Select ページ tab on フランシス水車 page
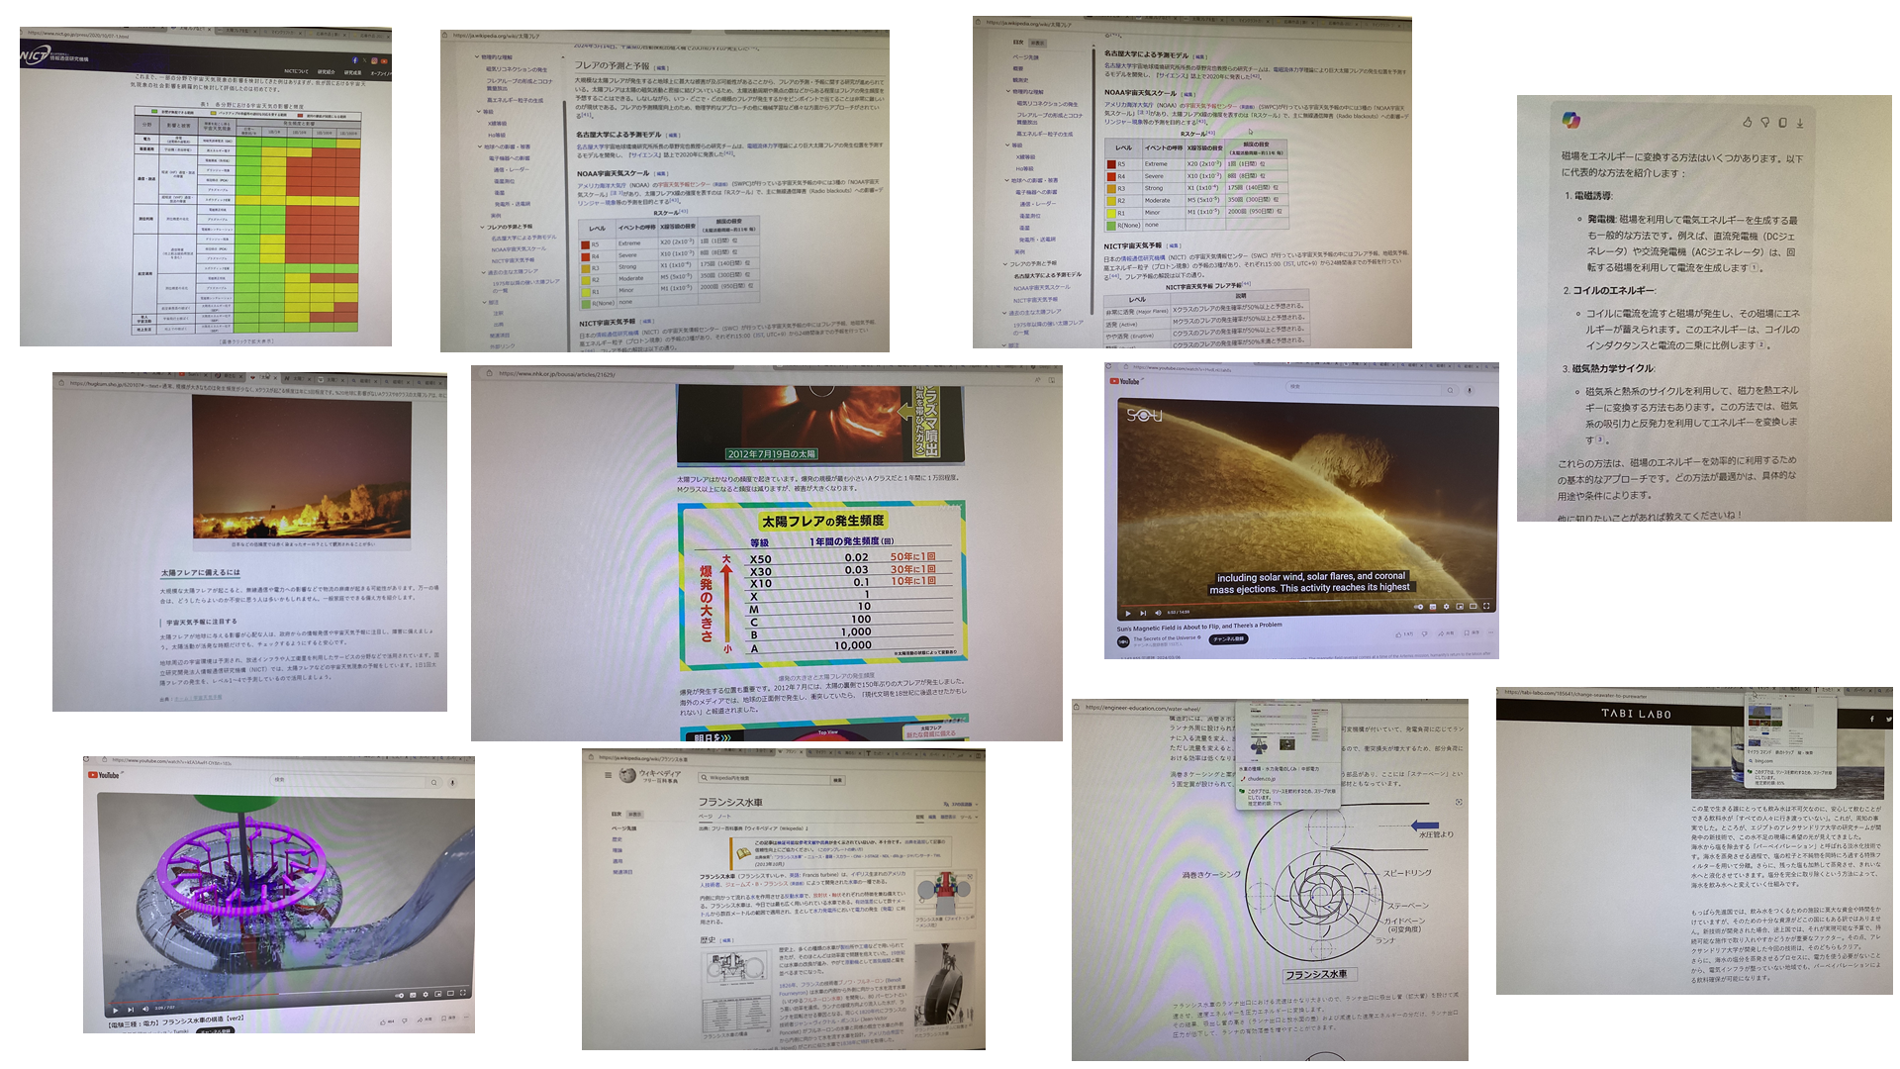Screen dimensions: 1900x1069 click(706, 817)
